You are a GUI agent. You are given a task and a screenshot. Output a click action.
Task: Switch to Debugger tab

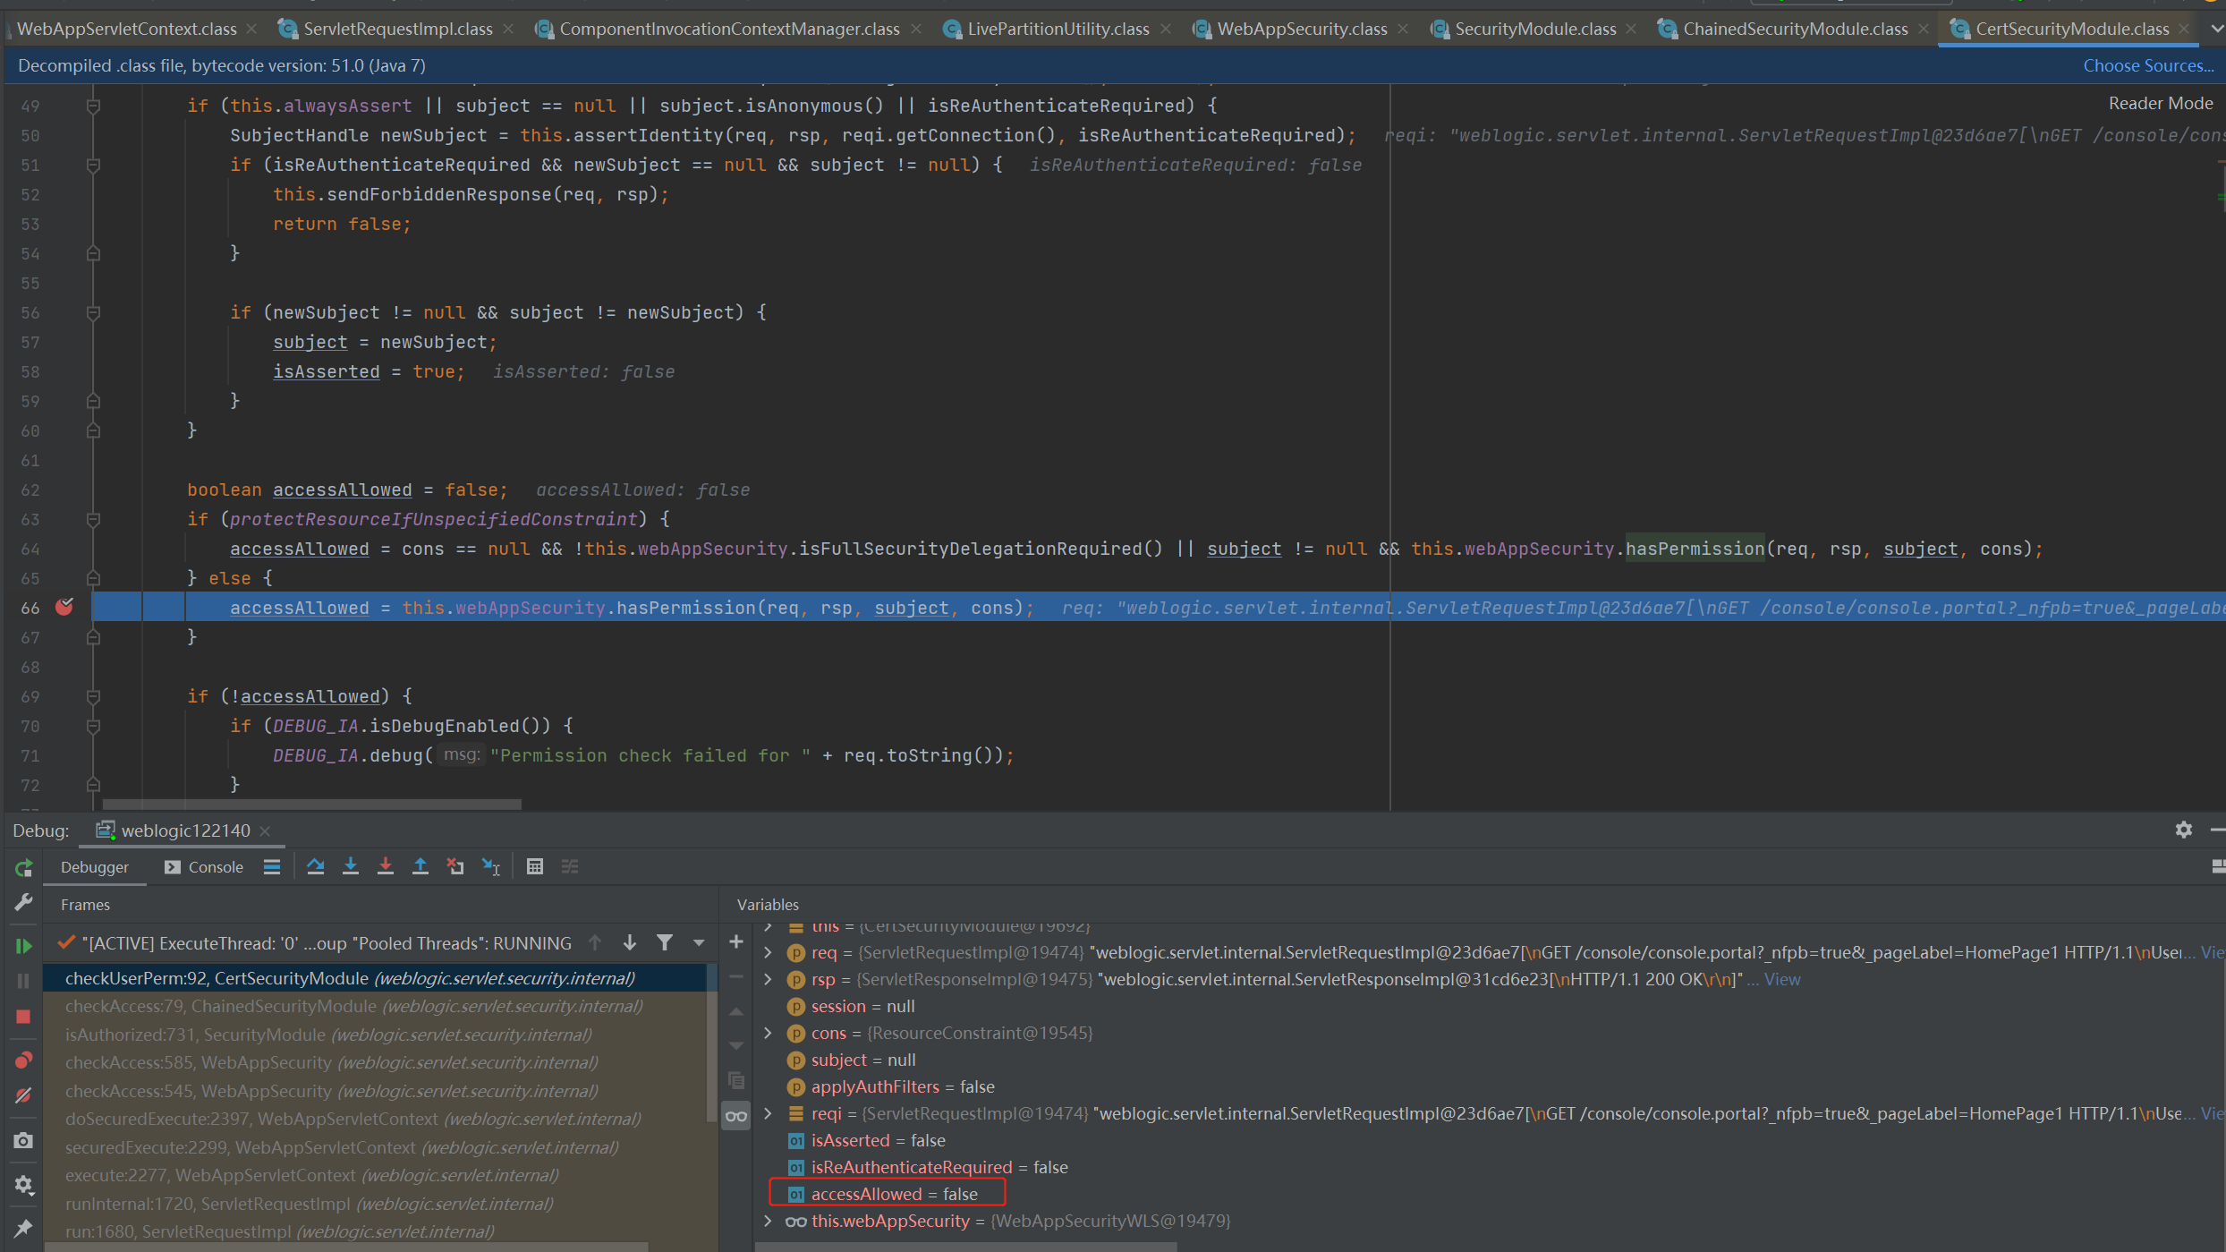95,867
